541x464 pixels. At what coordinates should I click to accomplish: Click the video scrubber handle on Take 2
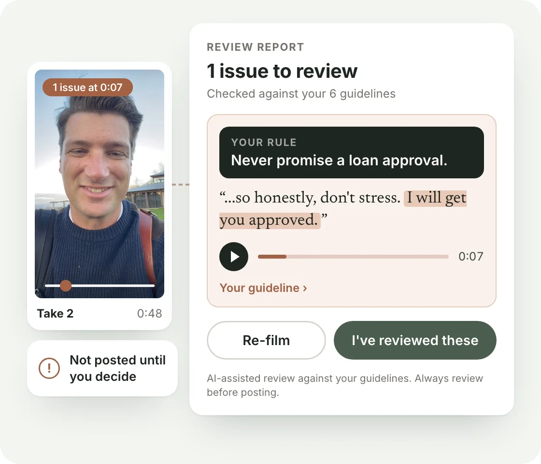click(x=66, y=286)
